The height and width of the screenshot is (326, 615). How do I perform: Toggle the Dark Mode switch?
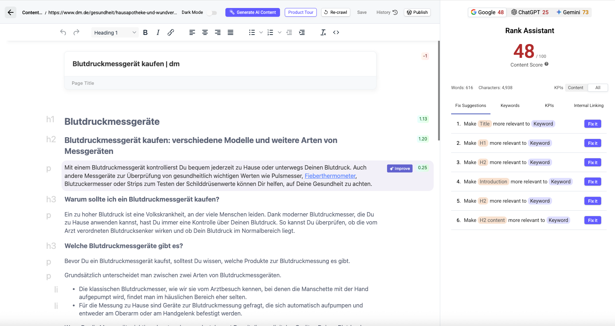point(212,13)
